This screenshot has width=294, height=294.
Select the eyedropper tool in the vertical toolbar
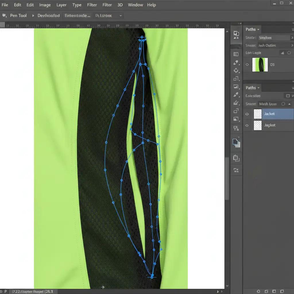236,63
